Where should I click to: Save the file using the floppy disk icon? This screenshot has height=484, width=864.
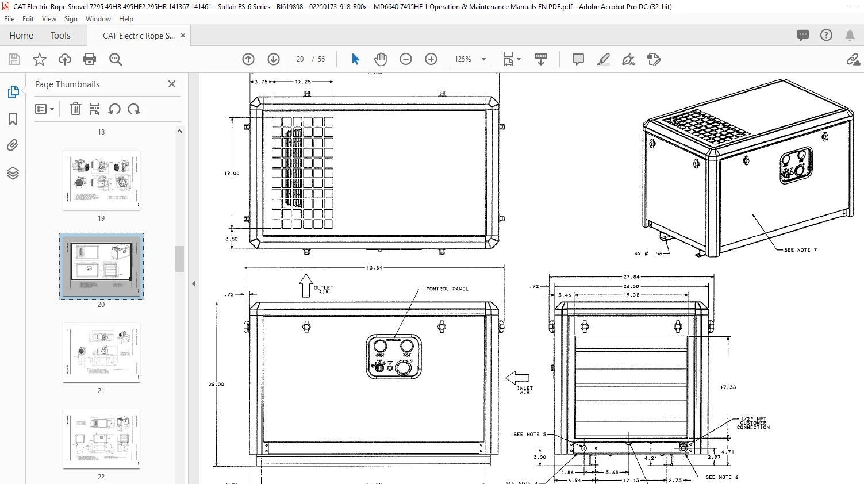pyautogui.click(x=14, y=59)
